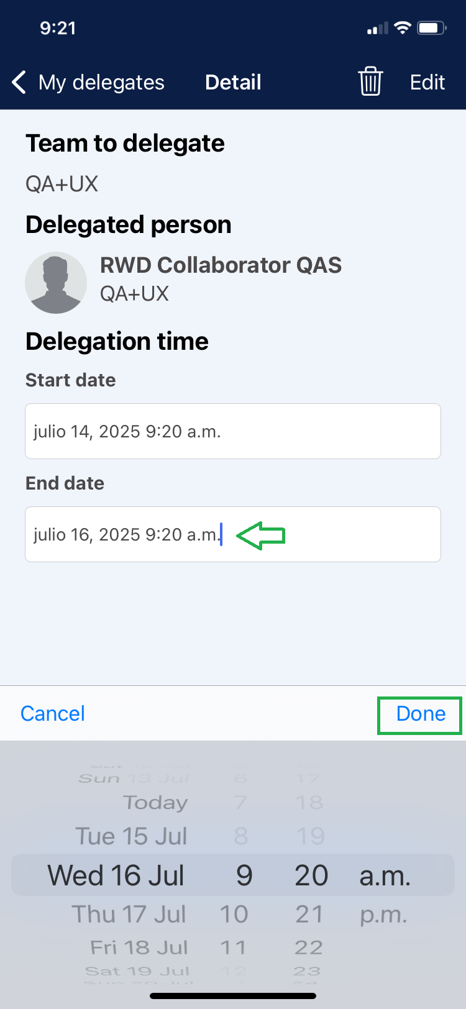The image size is (466, 1009).
Task: Switch picker to p.m.
Action: click(383, 914)
